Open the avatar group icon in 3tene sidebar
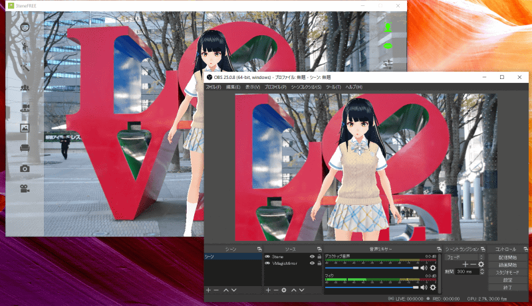The height and width of the screenshot is (306, 532). point(25,88)
